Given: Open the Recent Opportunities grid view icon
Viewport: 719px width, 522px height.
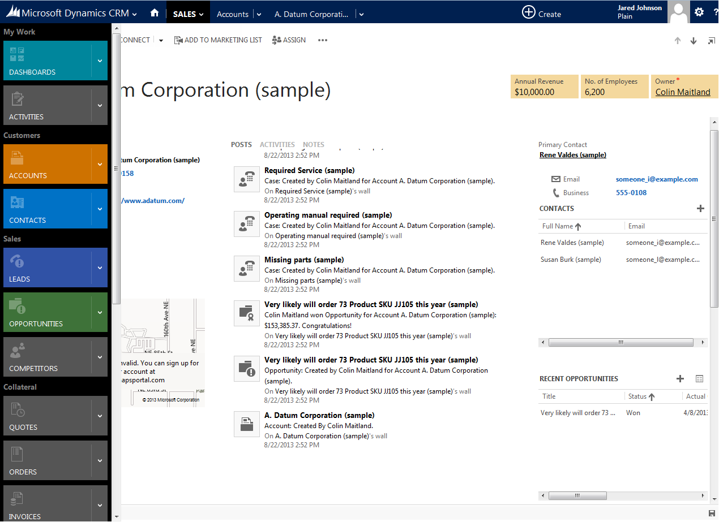Looking at the screenshot, I should (699, 379).
